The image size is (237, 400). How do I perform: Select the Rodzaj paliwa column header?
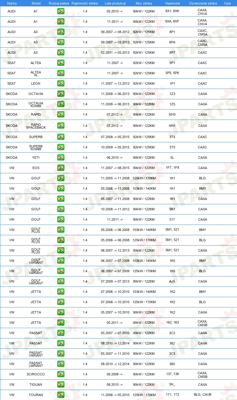(59, 3)
